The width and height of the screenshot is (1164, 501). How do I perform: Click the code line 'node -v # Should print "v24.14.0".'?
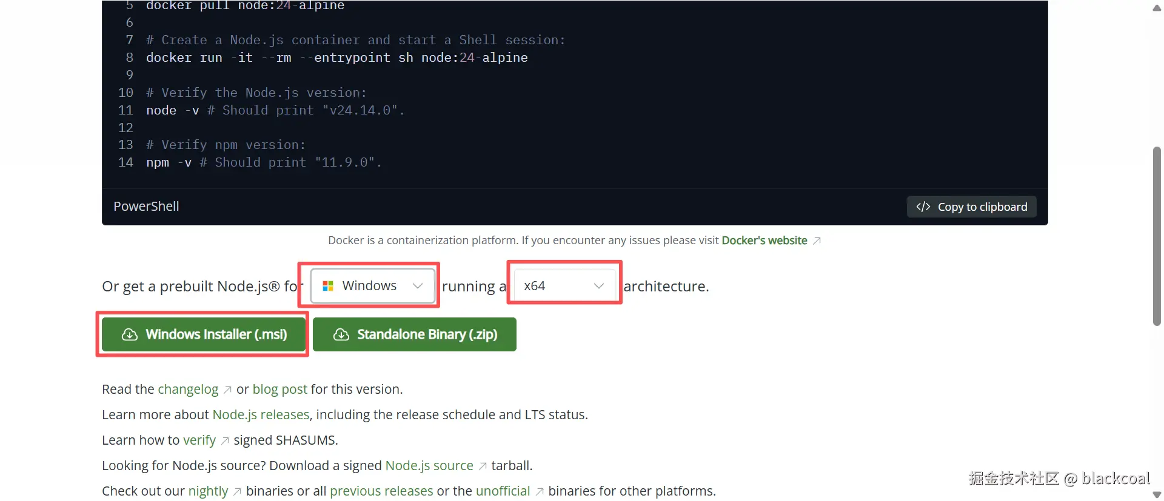(275, 110)
